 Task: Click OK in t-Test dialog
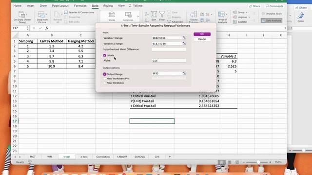(202, 34)
